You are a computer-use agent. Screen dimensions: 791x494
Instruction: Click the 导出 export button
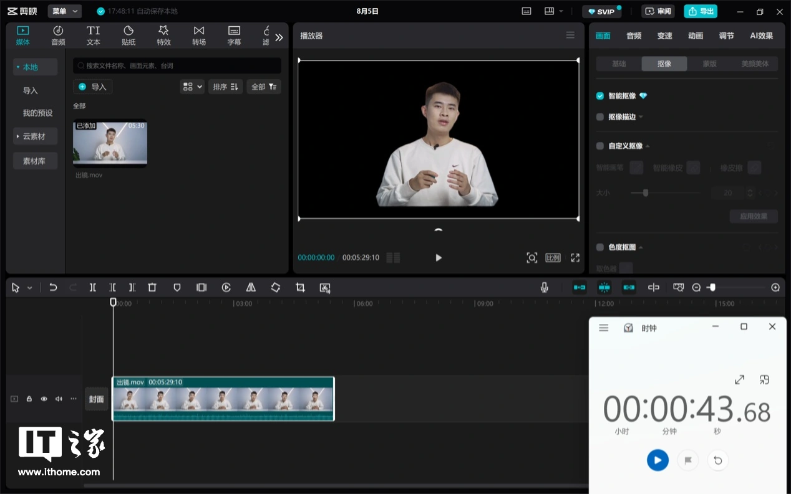coord(701,11)
